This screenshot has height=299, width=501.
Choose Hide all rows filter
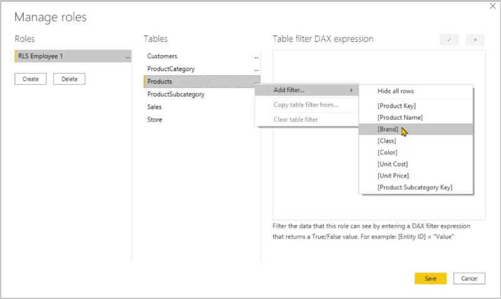416,91
